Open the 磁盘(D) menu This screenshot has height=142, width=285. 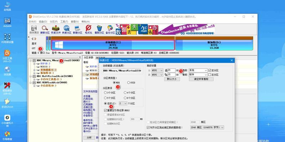[x=43, y=22]
